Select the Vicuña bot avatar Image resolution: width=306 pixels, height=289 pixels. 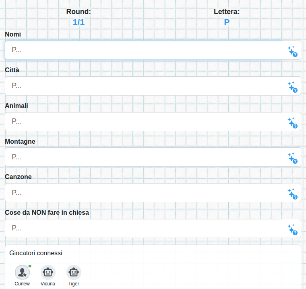[48, 272]
